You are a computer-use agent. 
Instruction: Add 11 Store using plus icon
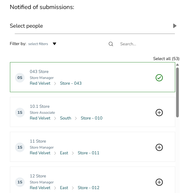[159, 147]
